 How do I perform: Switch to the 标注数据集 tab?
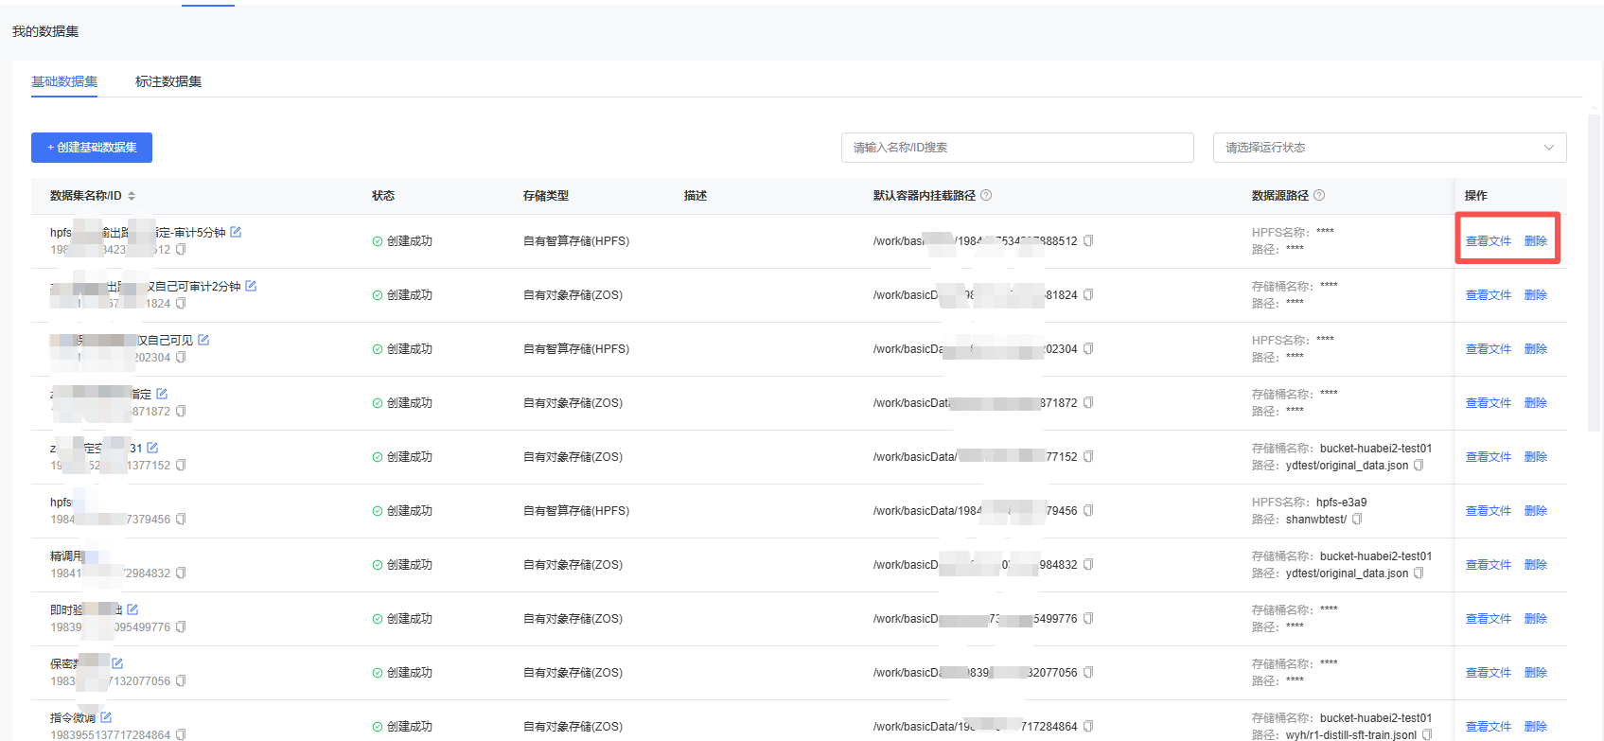(168, 81)
